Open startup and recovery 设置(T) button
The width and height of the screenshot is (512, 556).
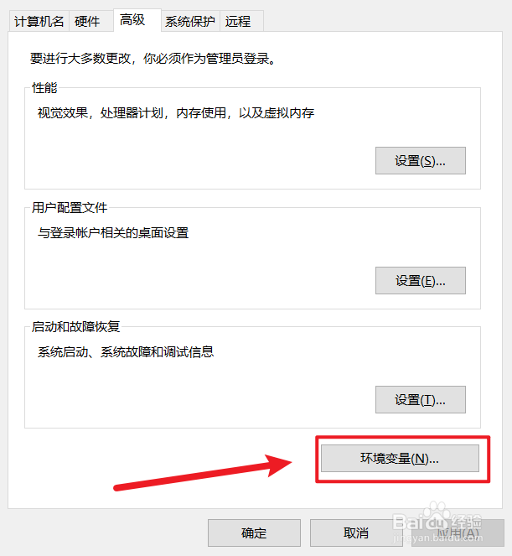click(420, 400)
